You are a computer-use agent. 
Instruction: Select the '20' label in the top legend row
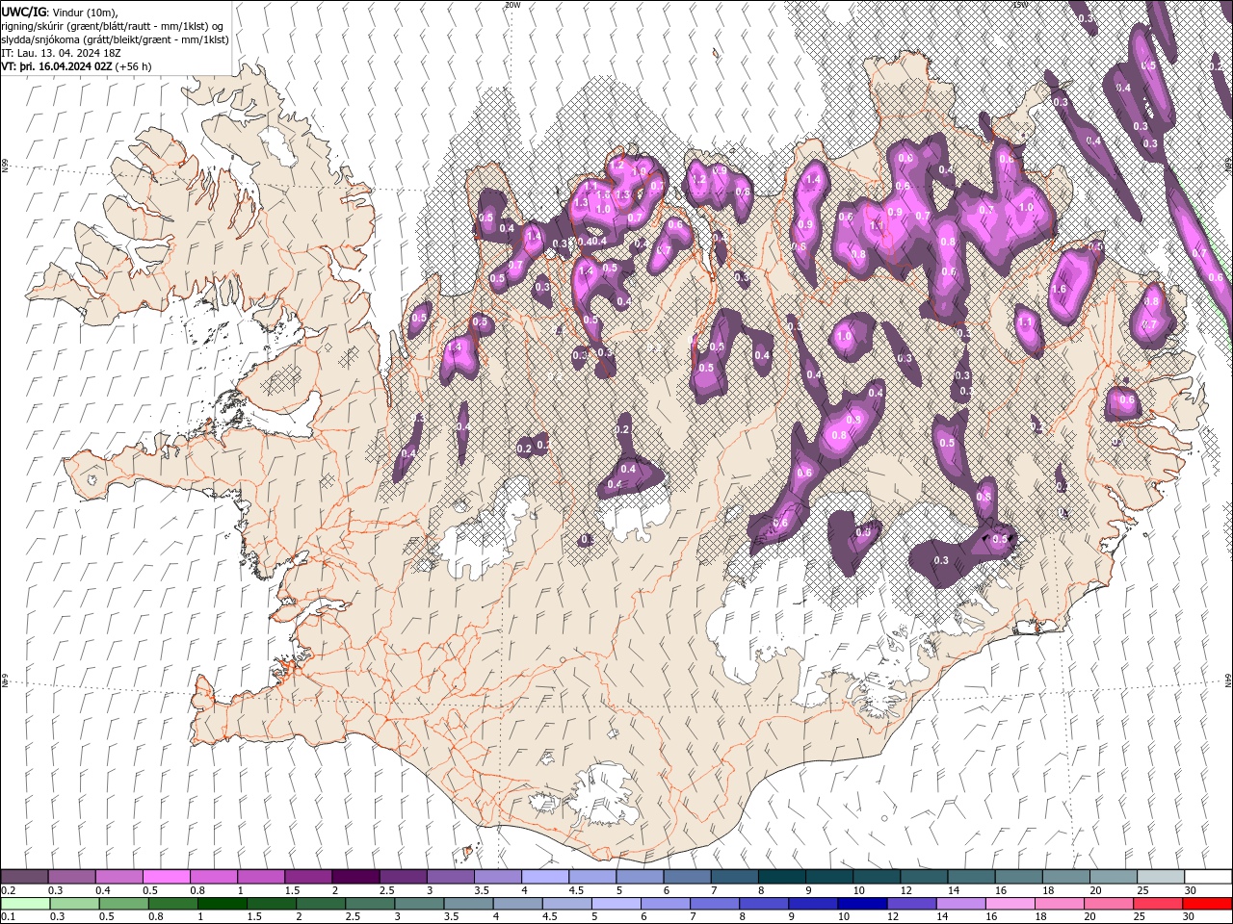coord(1096,890)
